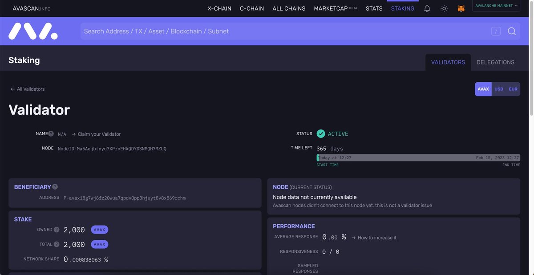Click the responsiveness 0 / 0 value

331,252
